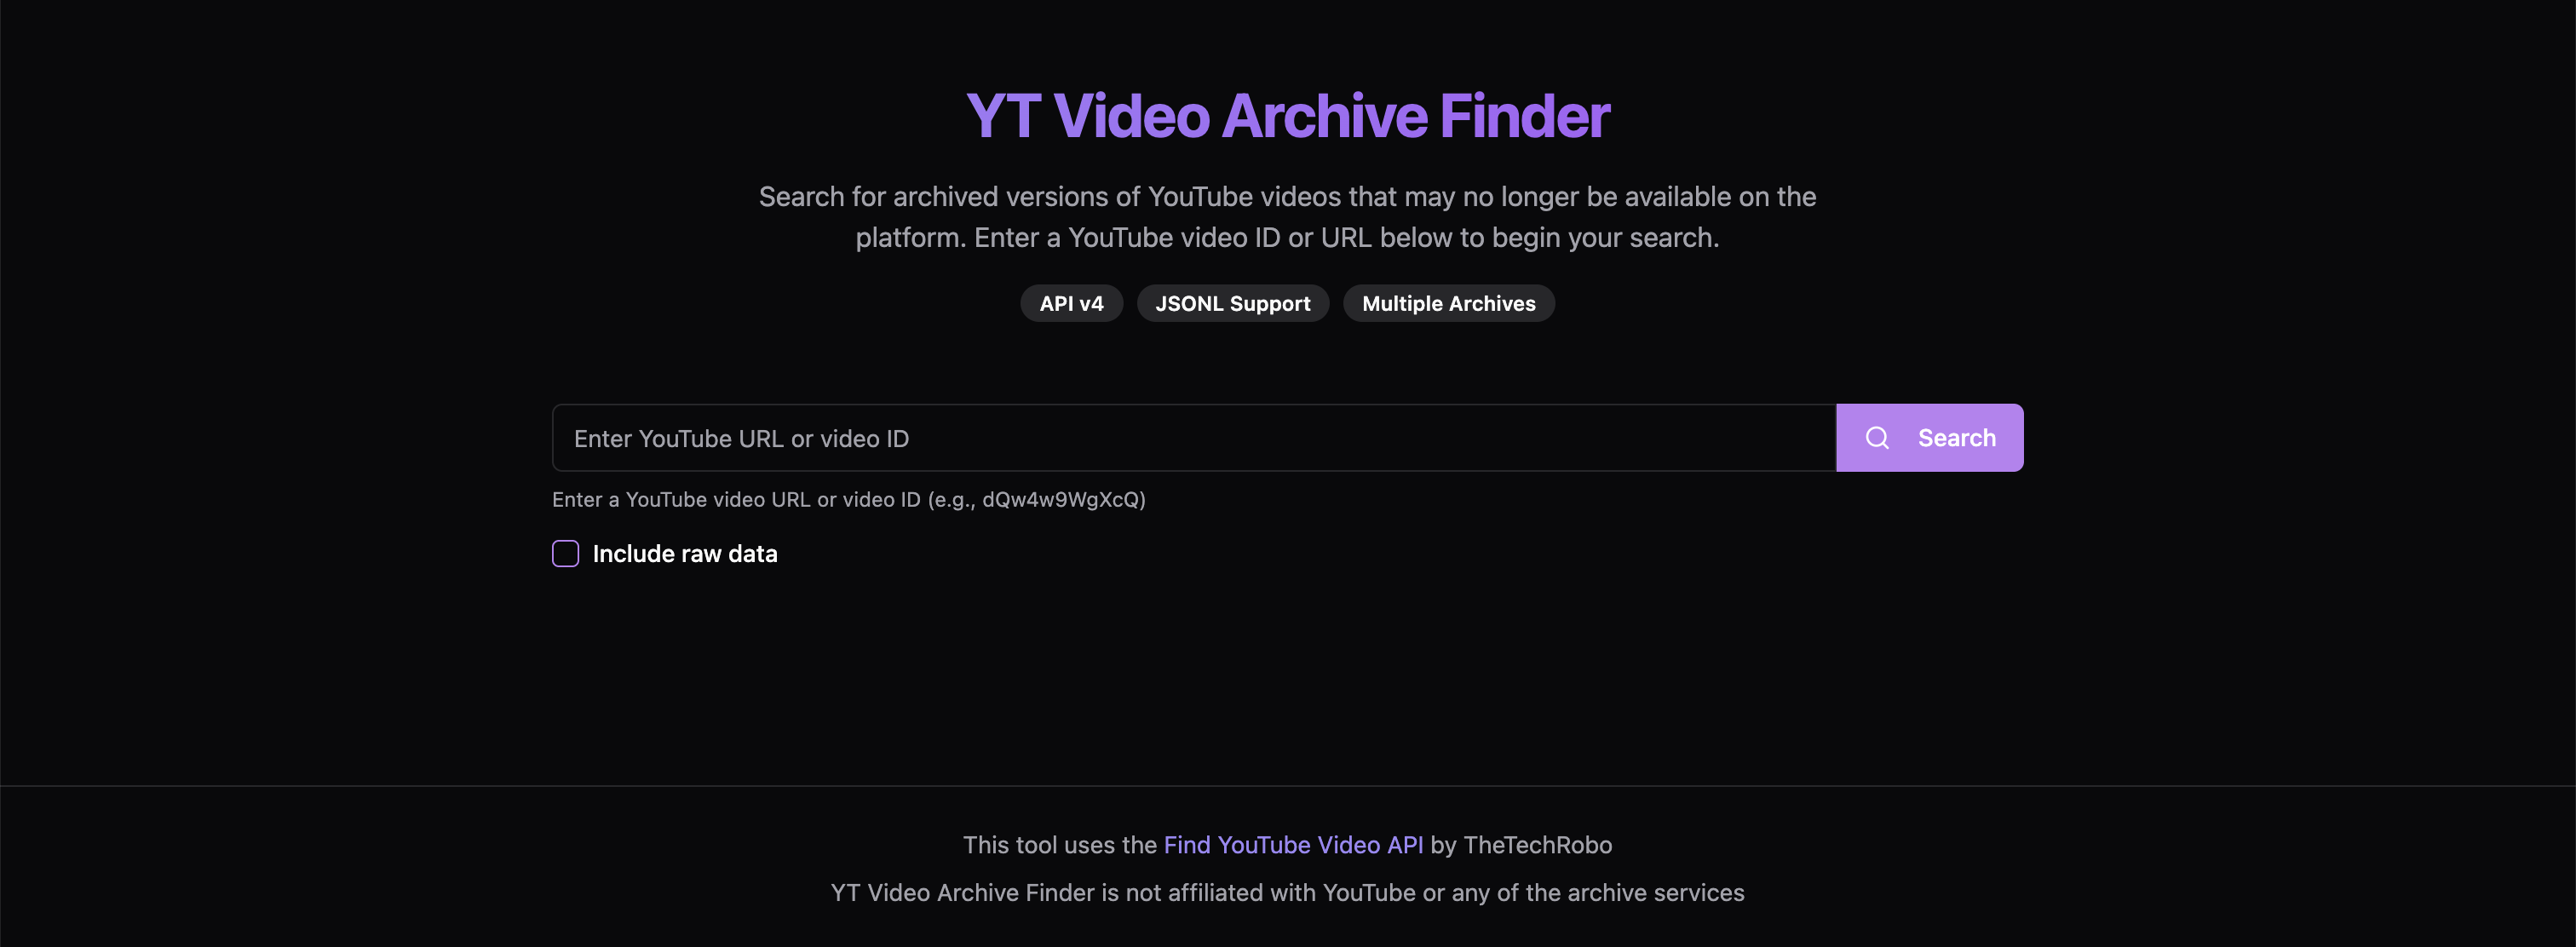Click the magnifying glass icon in Search button
The height and width of the screenshot is (947, 2576).
(x=1877, y=438)
